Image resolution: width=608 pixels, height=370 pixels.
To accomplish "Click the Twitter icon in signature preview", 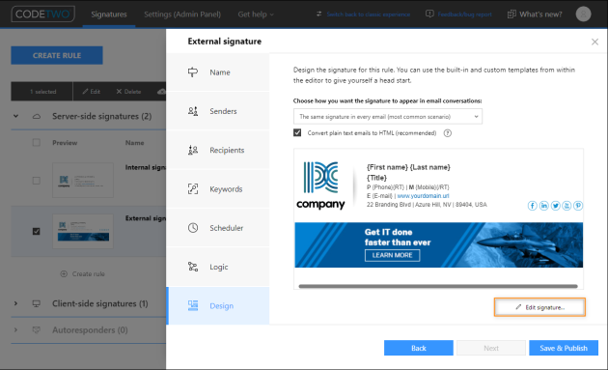I will pos(555,206).
